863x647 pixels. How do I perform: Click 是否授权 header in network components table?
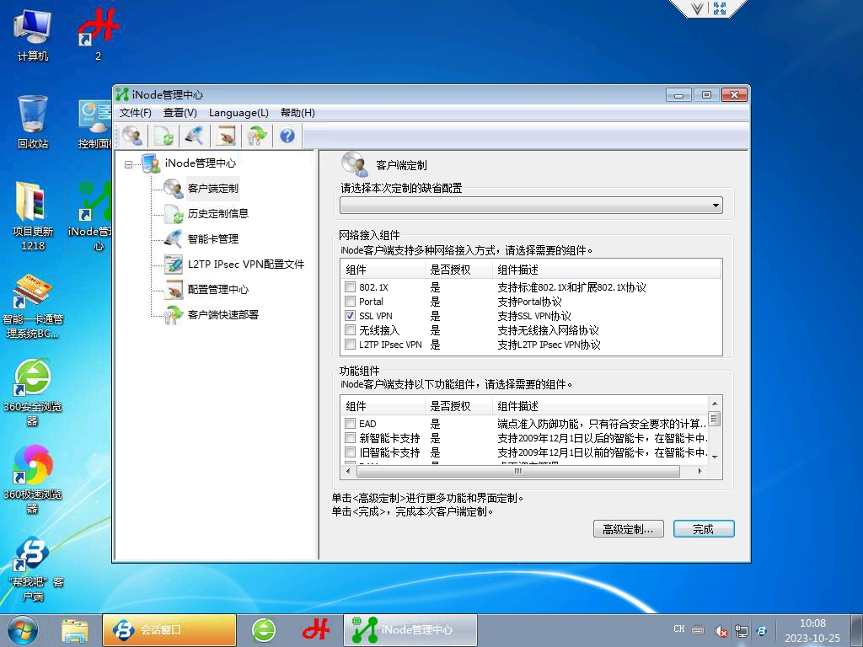click(458, 270)
